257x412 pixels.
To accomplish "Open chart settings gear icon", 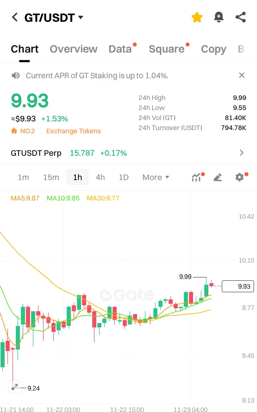I will coord(240,177).
